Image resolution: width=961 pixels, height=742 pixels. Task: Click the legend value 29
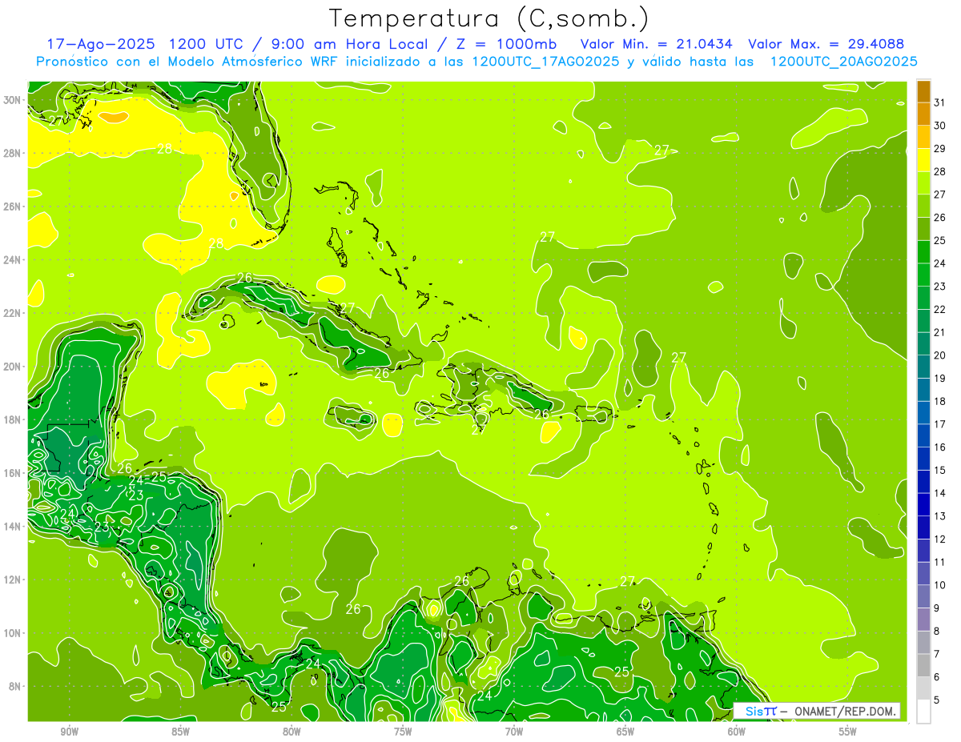point(939,149)
